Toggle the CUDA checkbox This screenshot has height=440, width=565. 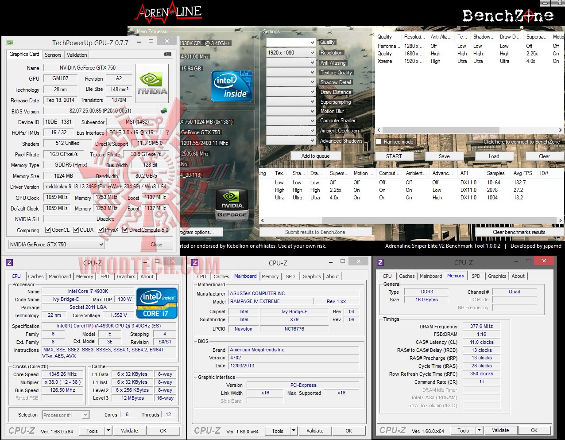(76, 230)
